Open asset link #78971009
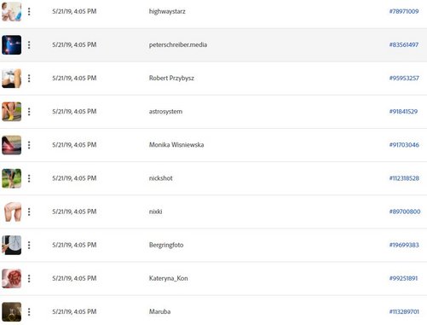Image resolution: width=427 pixels, height=325 pixels. pos(404,11)
